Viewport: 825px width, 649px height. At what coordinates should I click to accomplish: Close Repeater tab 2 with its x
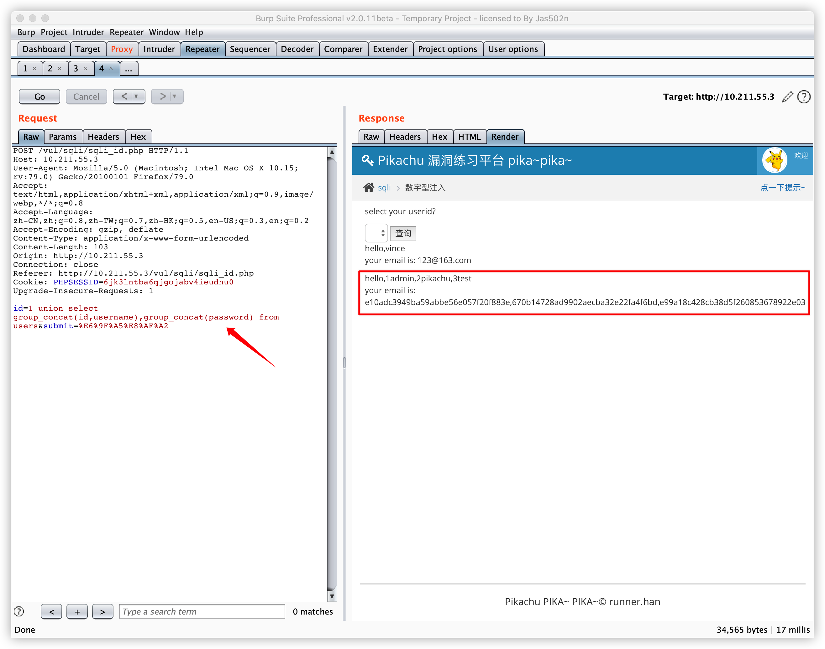tap(60, 68)
